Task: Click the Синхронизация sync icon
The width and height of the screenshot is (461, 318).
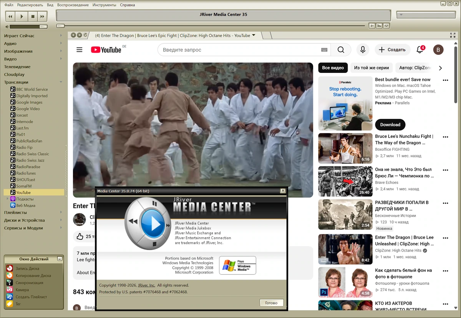Action: click(x=10, y=283)
